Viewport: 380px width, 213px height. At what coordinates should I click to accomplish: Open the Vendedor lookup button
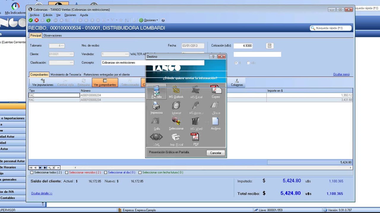point(127,54)
